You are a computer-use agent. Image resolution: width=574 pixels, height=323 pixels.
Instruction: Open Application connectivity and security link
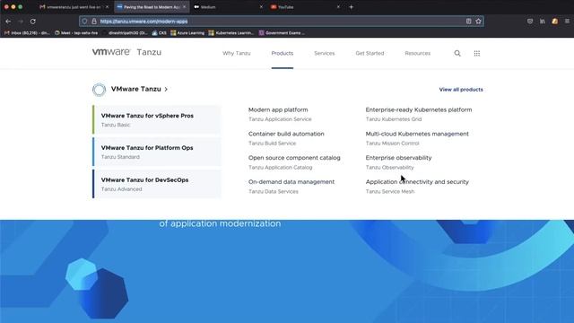click(x=417, y=182)
